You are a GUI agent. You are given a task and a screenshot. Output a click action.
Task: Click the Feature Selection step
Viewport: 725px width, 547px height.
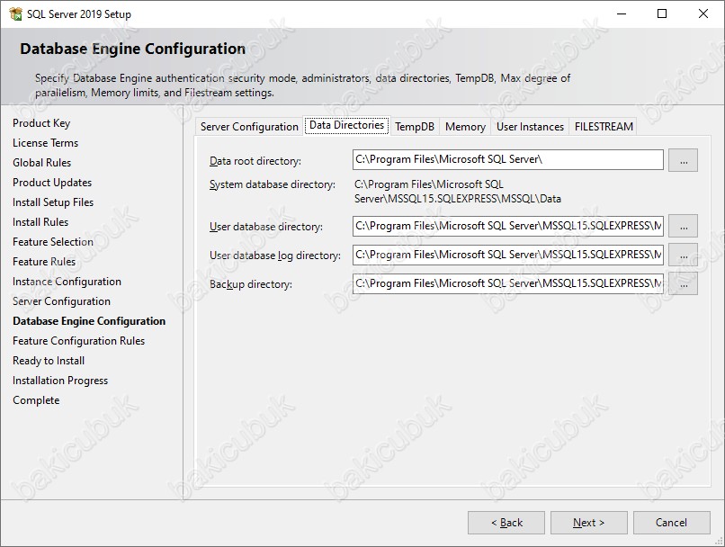coord(53,242)
